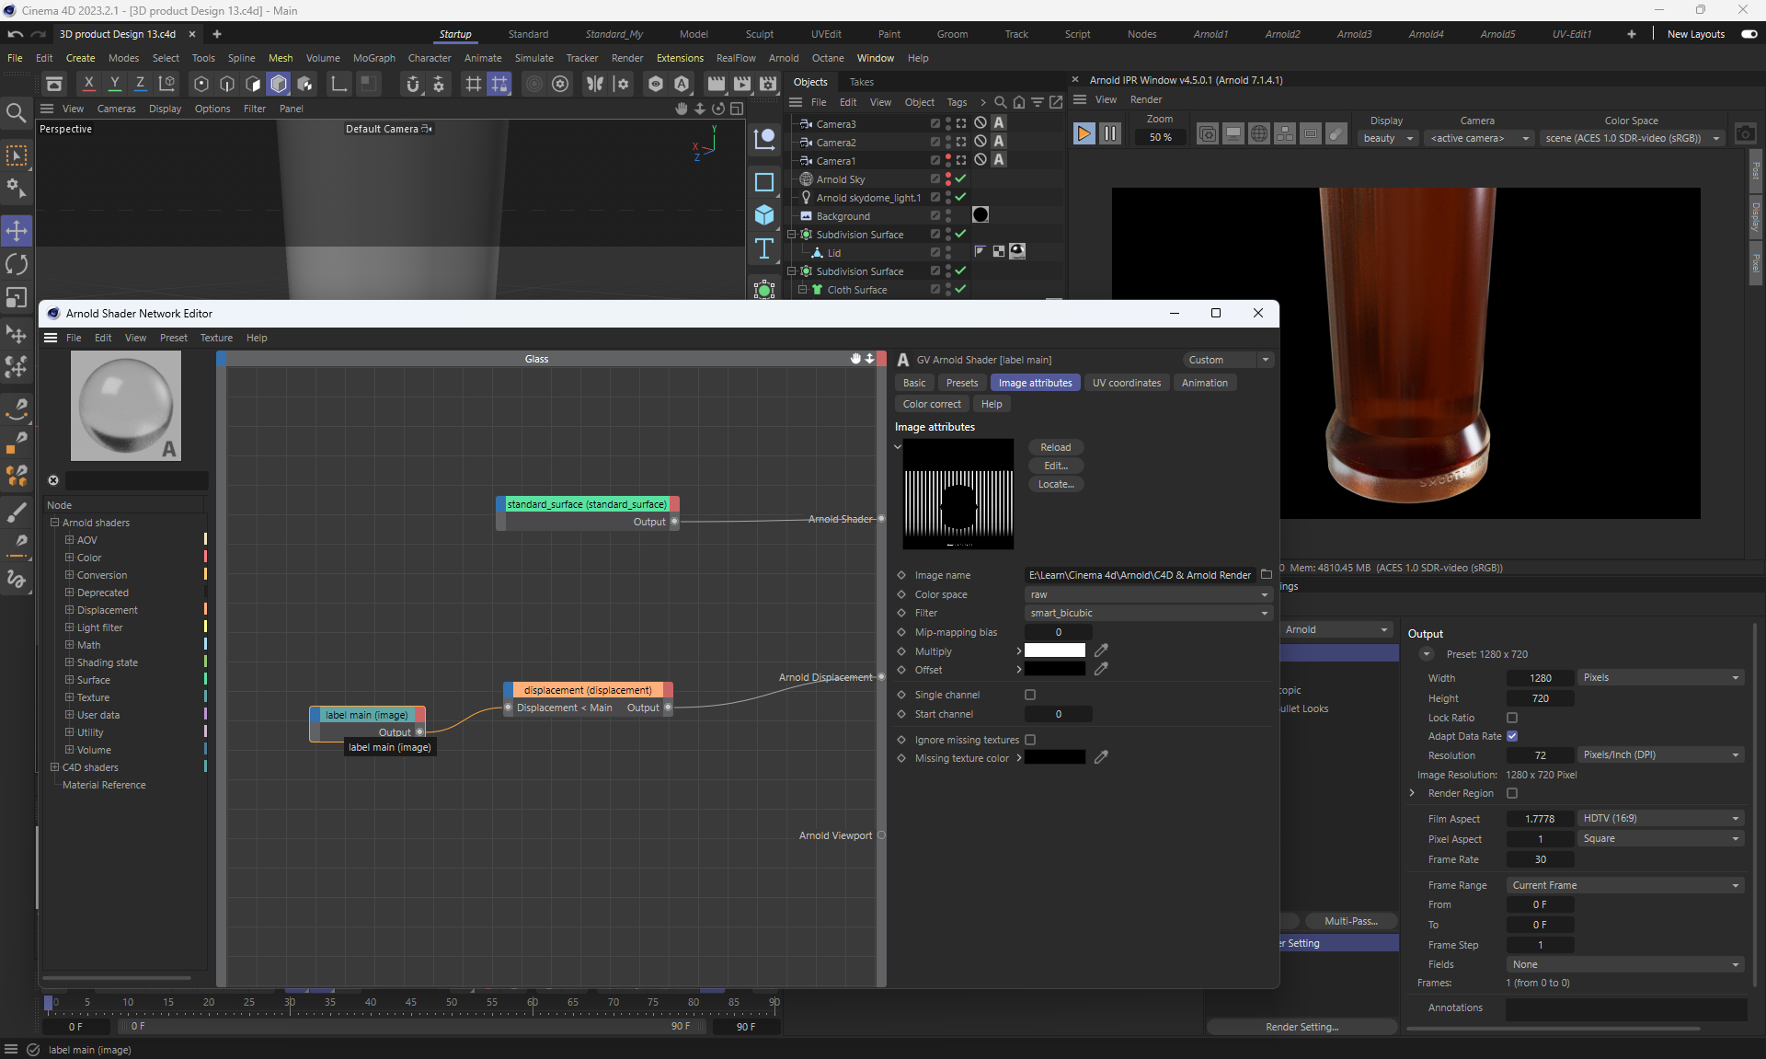Toggle Ignore missing textures checkbox
The image size is (1766, 1059).
pos(1030,740)
